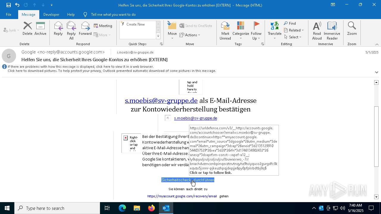381x214 pixels.
Task: Launch Firefox from the taskbar
Action: [x=152, y=208]
